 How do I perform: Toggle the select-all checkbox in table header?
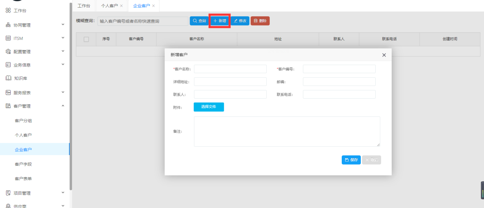86,39
